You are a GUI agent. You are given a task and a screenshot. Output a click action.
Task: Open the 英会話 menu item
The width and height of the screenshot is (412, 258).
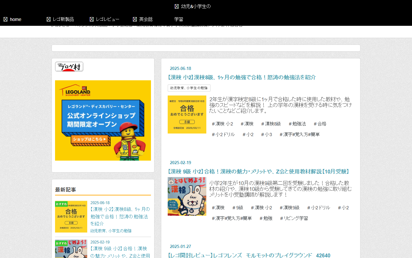(x=146, y=19)
